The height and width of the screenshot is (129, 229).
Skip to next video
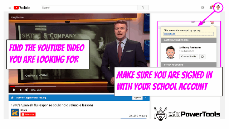21,90
